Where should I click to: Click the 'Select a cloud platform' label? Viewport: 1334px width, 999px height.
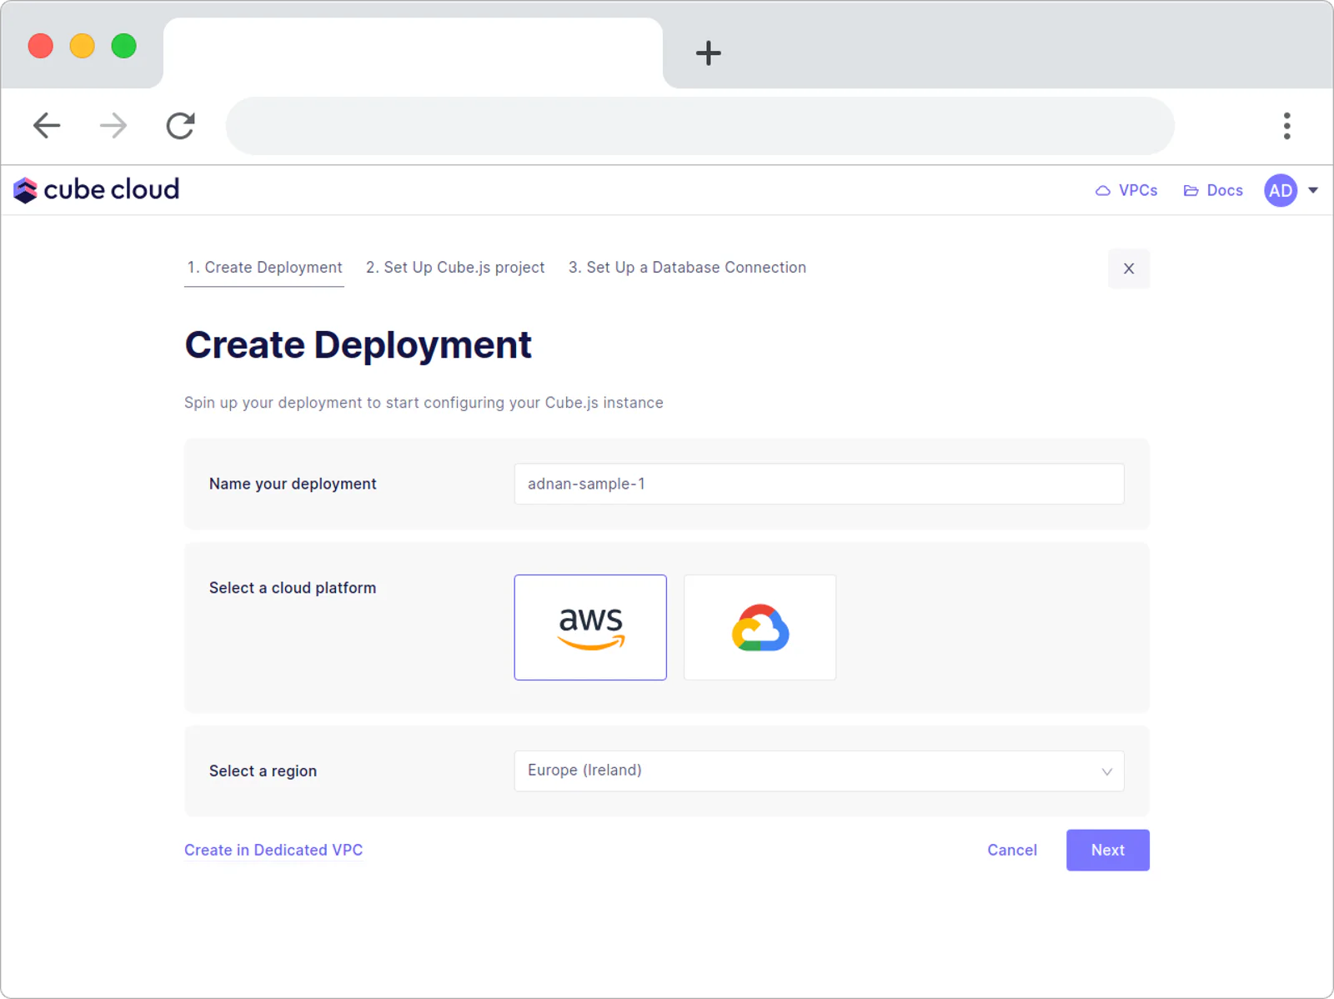(x=293, y=588)
